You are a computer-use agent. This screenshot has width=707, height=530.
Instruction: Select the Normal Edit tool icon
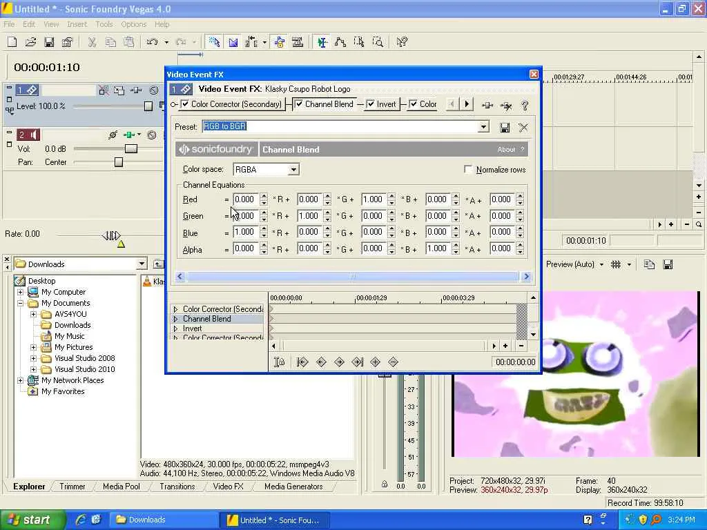coord(322,42)
